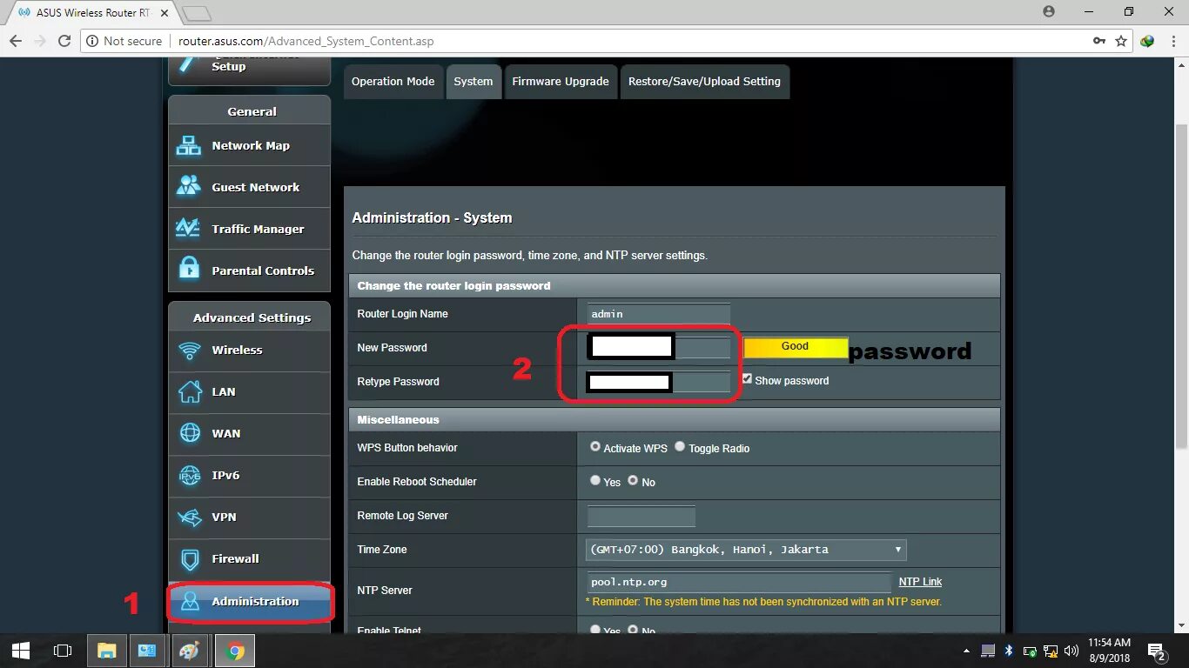This screenshot has height=668, width=1189.
Task: Open Quick Internet Setup wizard
Action: (x=249, y=70)
